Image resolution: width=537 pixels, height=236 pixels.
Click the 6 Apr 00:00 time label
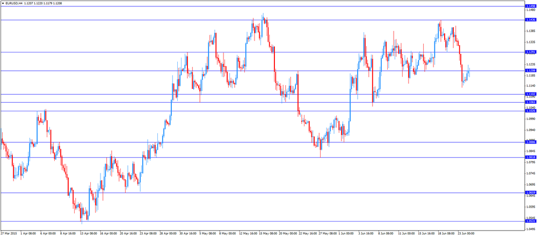48,234
